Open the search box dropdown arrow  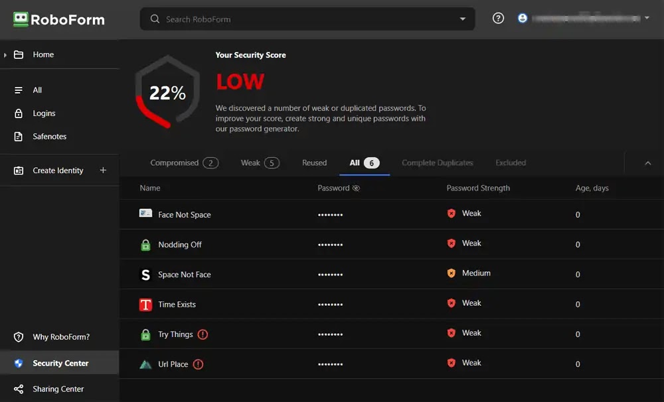tap(462, 19)
